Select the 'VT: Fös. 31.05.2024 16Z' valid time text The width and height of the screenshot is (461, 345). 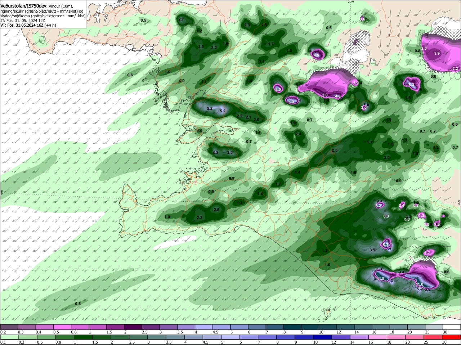(23, 25)
